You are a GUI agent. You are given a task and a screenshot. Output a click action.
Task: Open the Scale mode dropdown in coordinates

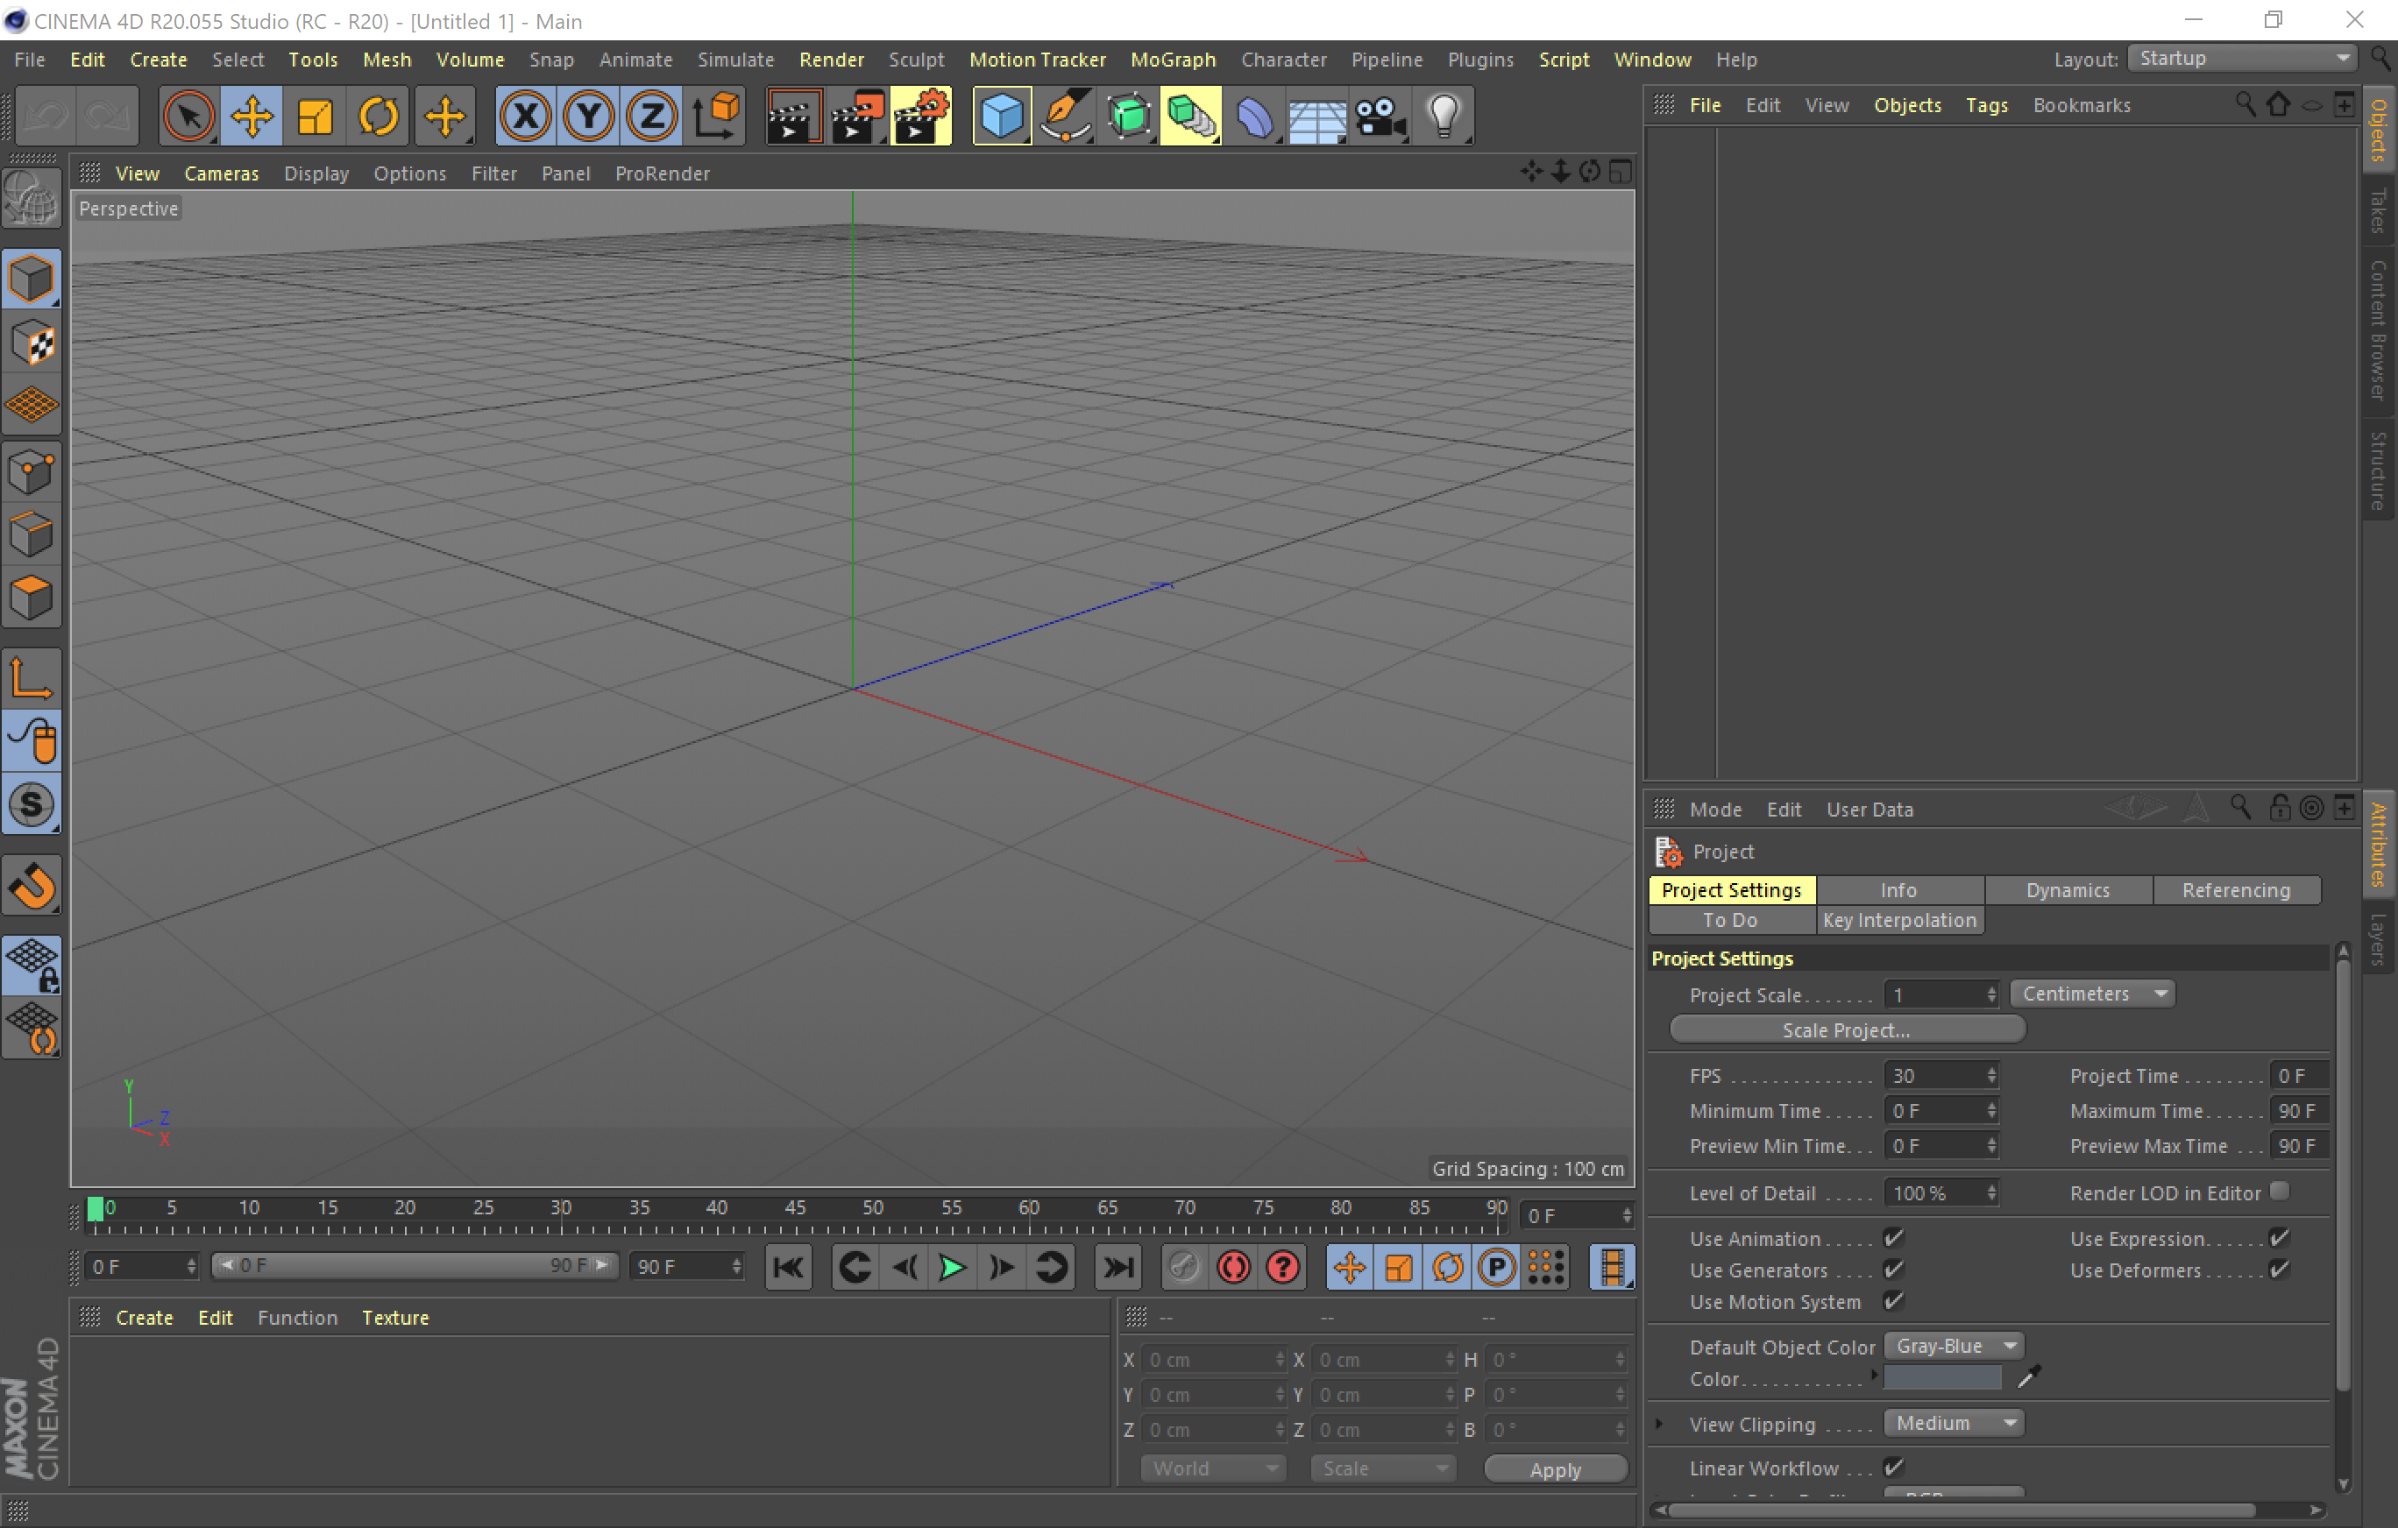1383,1468
